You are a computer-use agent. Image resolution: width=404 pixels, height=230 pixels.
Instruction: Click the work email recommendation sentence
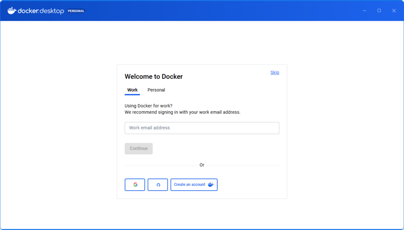182,112
